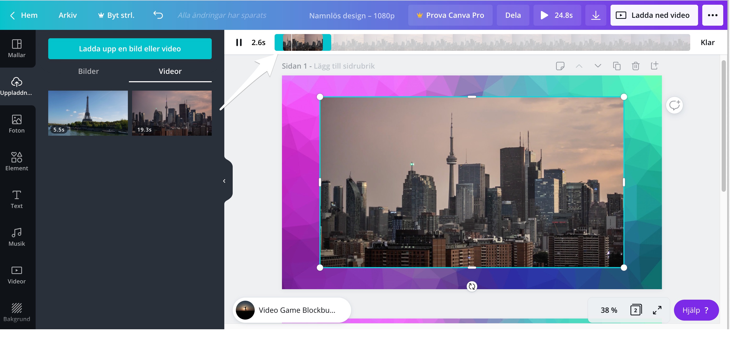This screenshot has width=740, height=340.
Task: Click the Ladda ned video button
Action: point(654,15)
